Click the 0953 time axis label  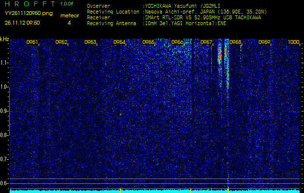[90, 42]
